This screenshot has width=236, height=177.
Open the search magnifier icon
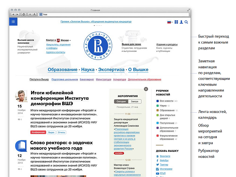[186, 22]
